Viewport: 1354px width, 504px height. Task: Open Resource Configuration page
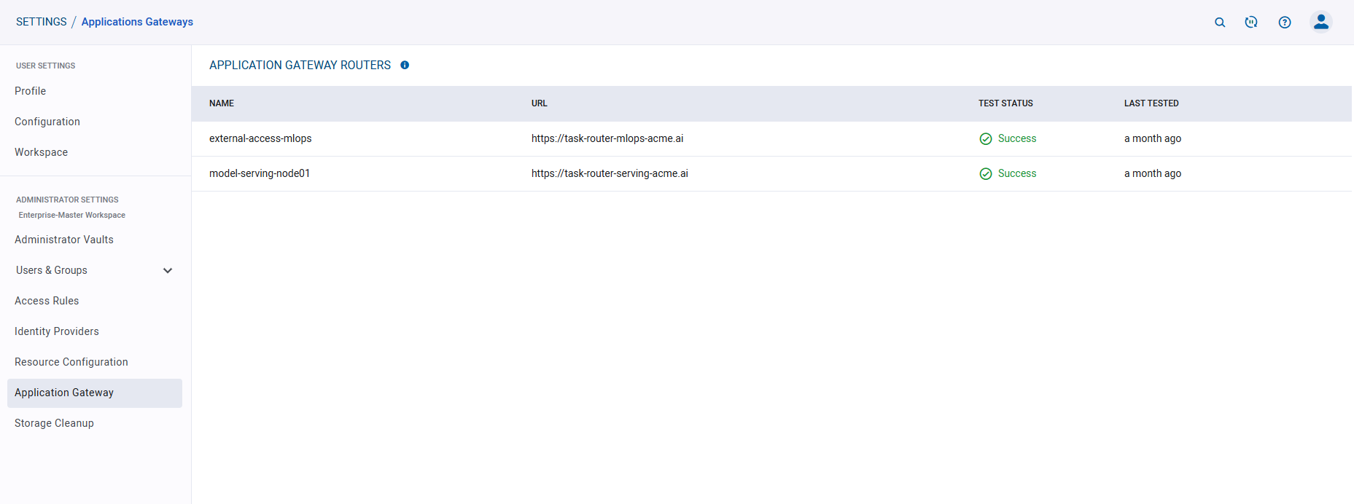point(71,362)
